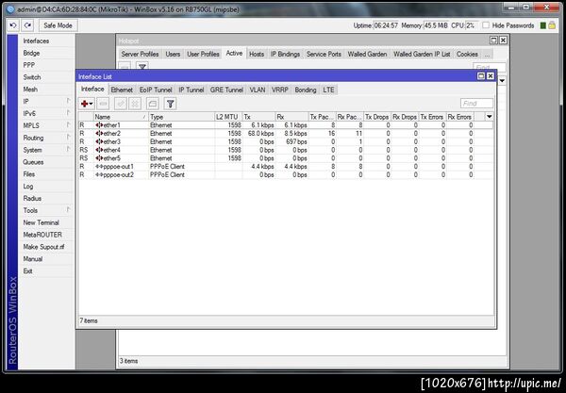Viewport: 566px width, 393px height.
Task: Click the disable cross toolbar icon
Action: point(135,104)
